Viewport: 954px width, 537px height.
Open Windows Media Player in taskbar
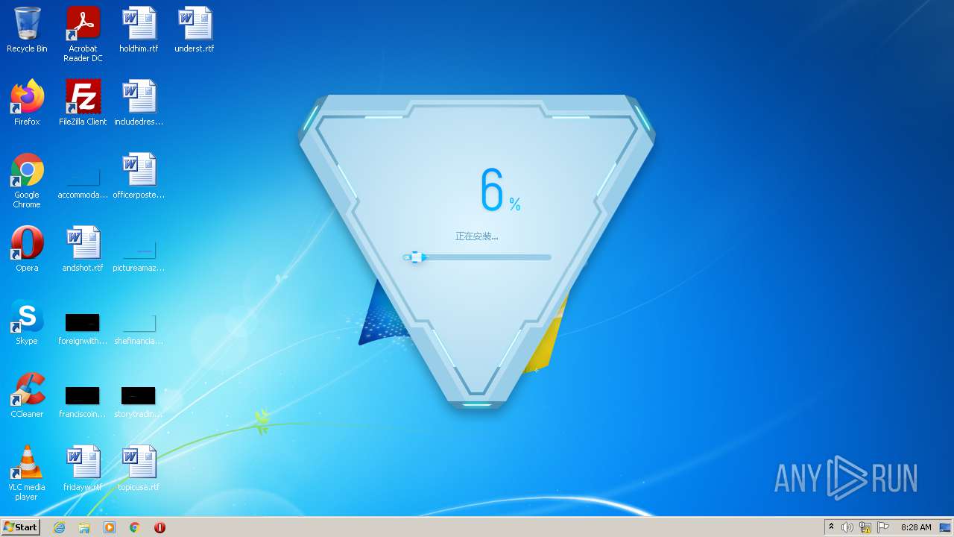110,527
